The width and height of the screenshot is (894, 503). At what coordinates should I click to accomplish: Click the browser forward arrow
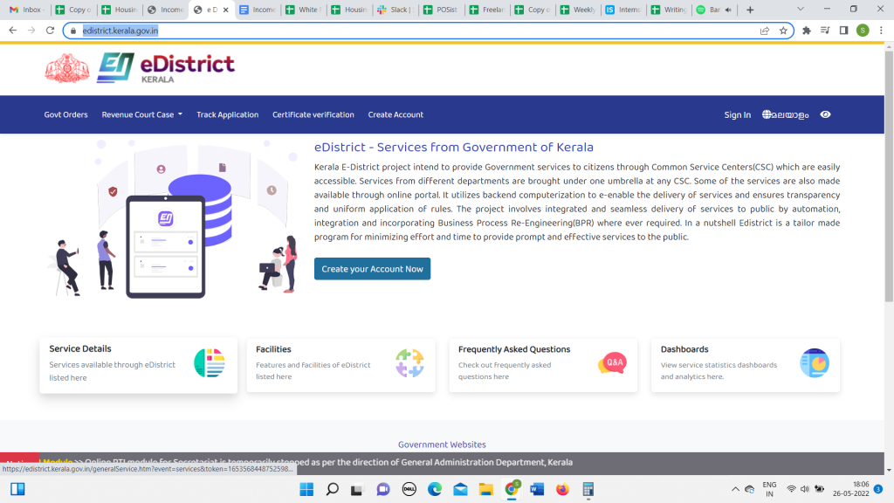point(31,31)
